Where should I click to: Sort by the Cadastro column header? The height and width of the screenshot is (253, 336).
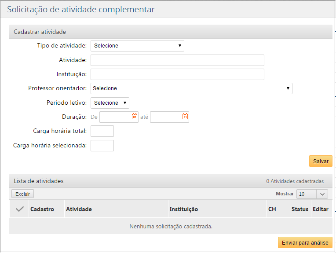point(42,209)
